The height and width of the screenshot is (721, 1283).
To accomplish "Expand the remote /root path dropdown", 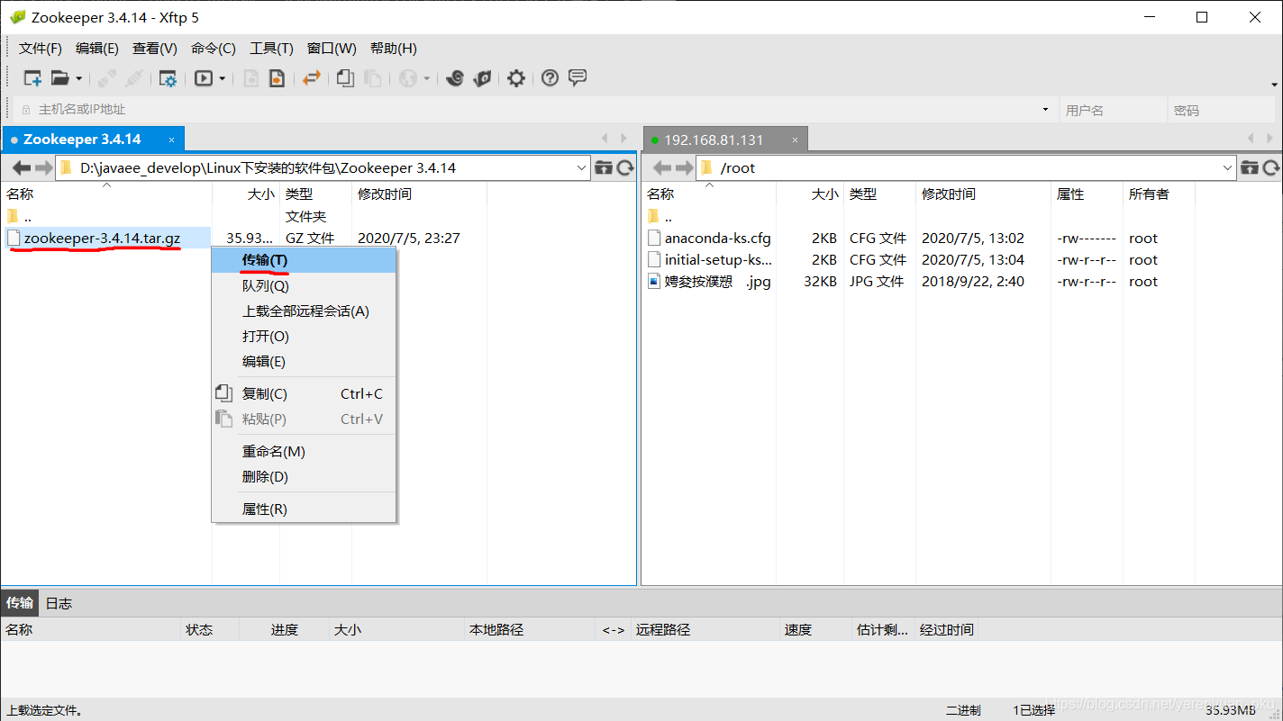I will coord(1228,167).
